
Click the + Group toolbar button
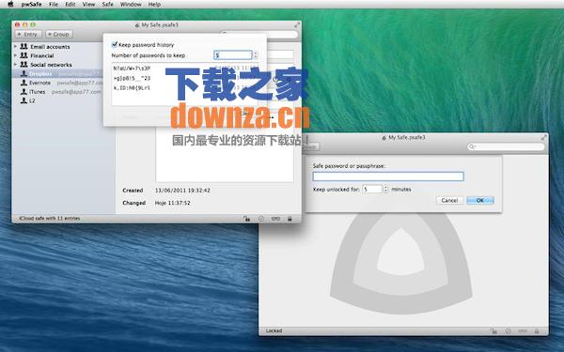pos(58,34)
